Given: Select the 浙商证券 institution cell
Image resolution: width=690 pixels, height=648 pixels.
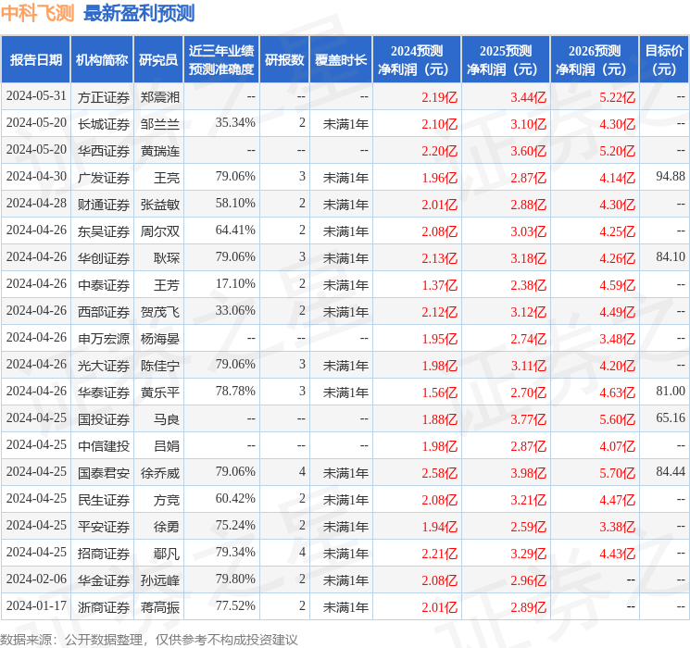Looking at the screenshot, I should (x=104, y=607).
